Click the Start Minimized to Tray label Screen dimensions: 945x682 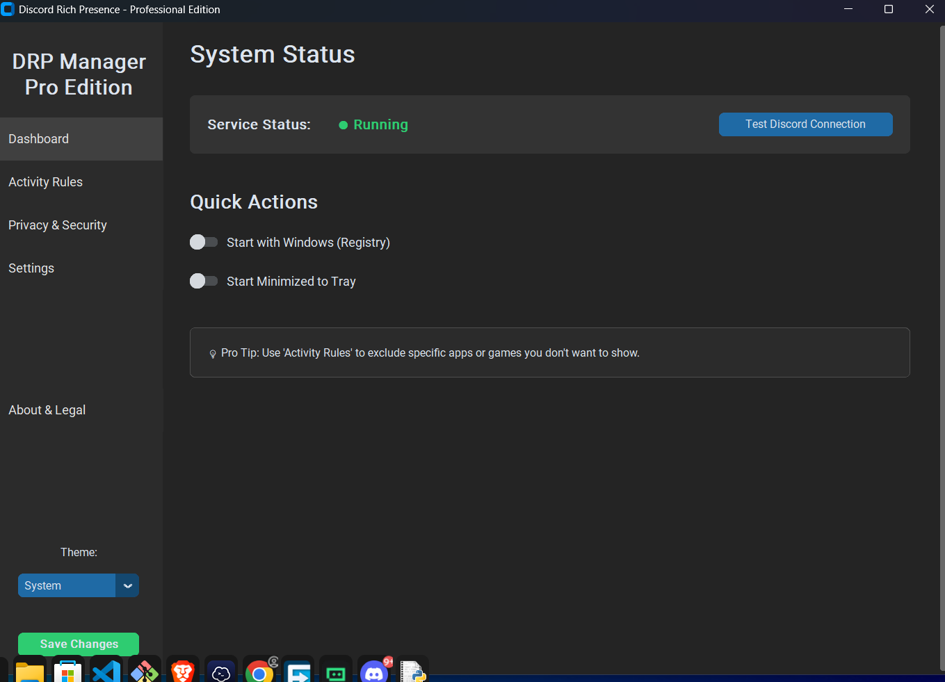pyautogui.click(x=291, y=281)
